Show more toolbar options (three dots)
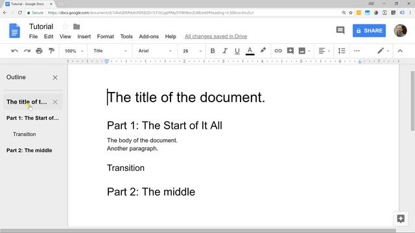 pyautogui.click(x=357, y=50)
